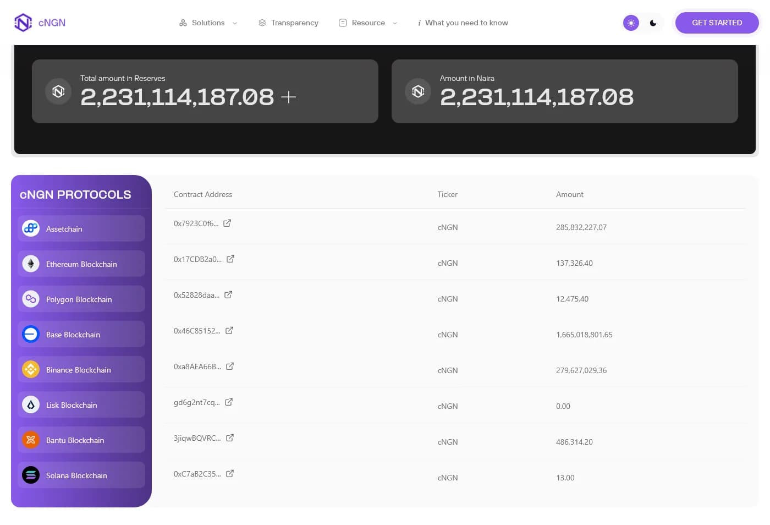Click amount 1,665,018,801.65

[x=584, y=335]
